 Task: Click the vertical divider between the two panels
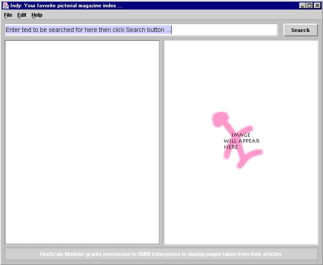click(x=162, y=142)
